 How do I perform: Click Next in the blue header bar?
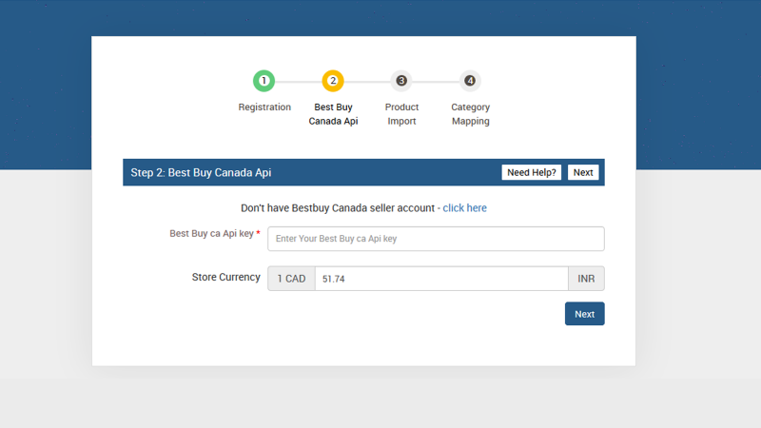tap(583, 172)
